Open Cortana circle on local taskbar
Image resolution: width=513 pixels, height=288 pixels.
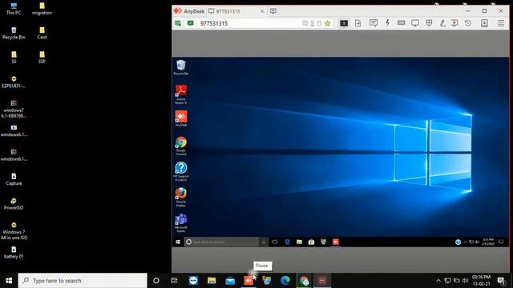pos(156,281)
